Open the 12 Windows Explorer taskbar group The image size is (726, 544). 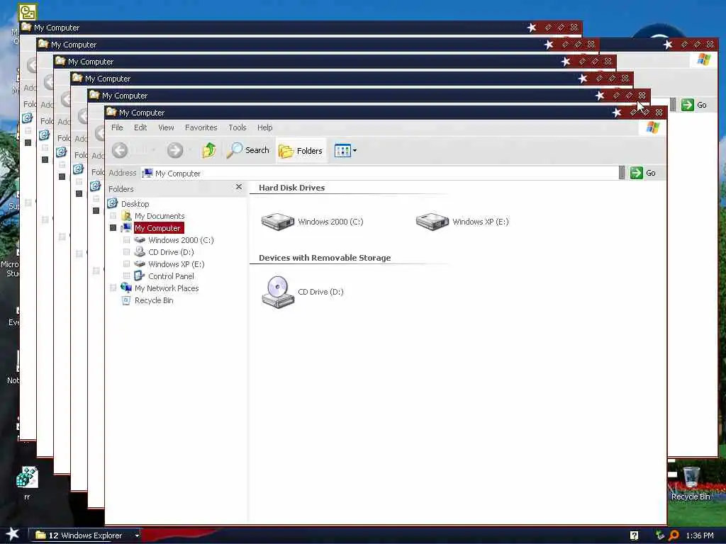coord(84,535)
